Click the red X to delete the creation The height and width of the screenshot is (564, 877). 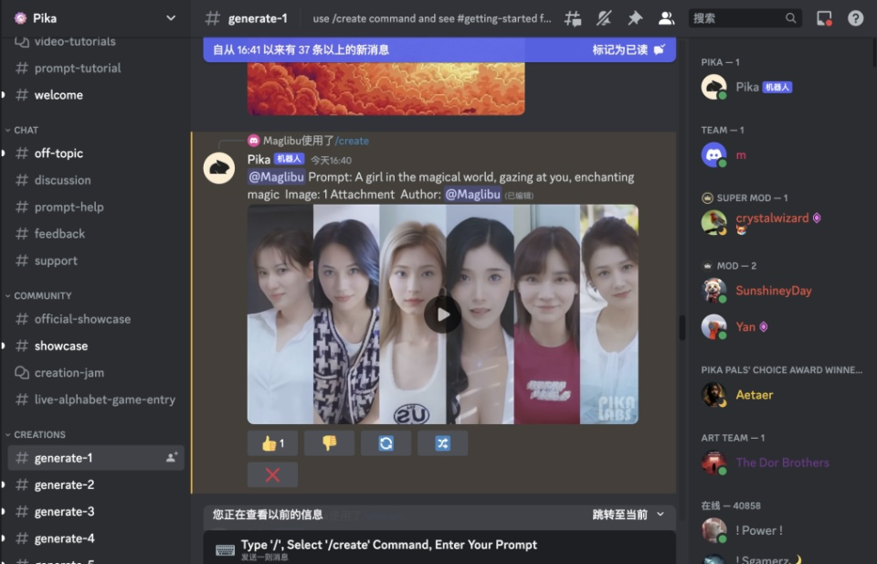pos(271,473)
